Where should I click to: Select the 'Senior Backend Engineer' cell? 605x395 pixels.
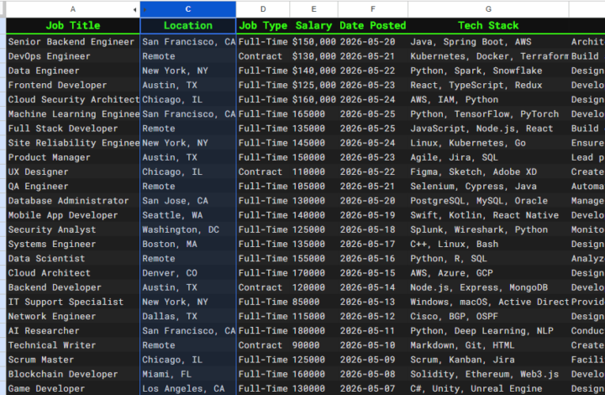pyautogui.click(x=73, y=42)
